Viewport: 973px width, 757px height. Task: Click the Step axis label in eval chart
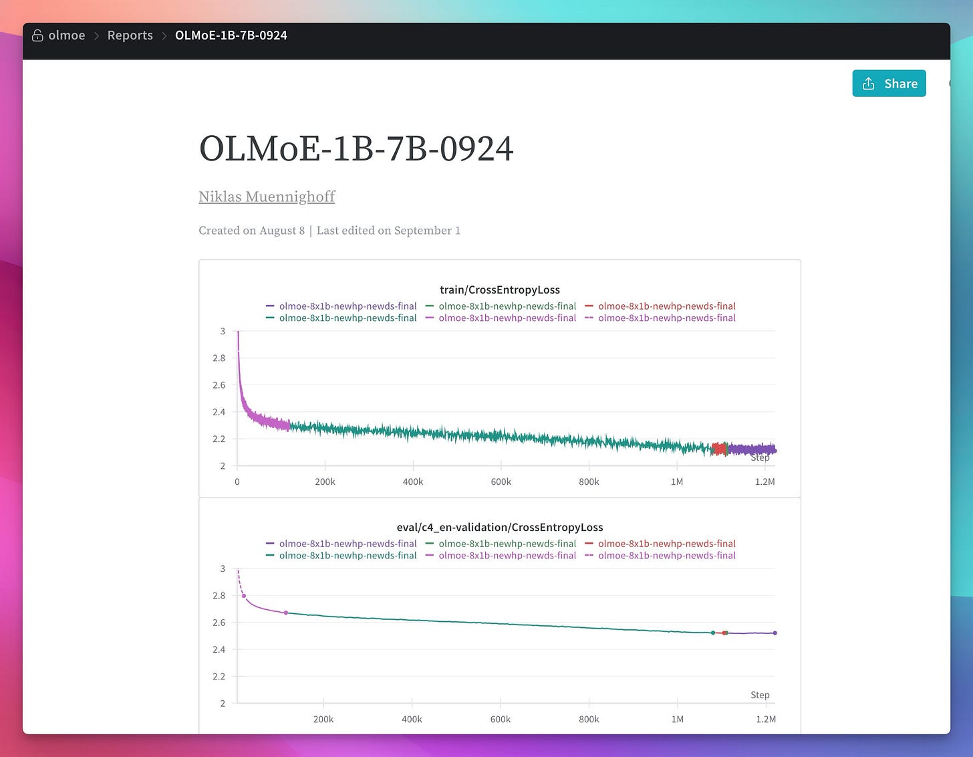[x=760, y=695]
